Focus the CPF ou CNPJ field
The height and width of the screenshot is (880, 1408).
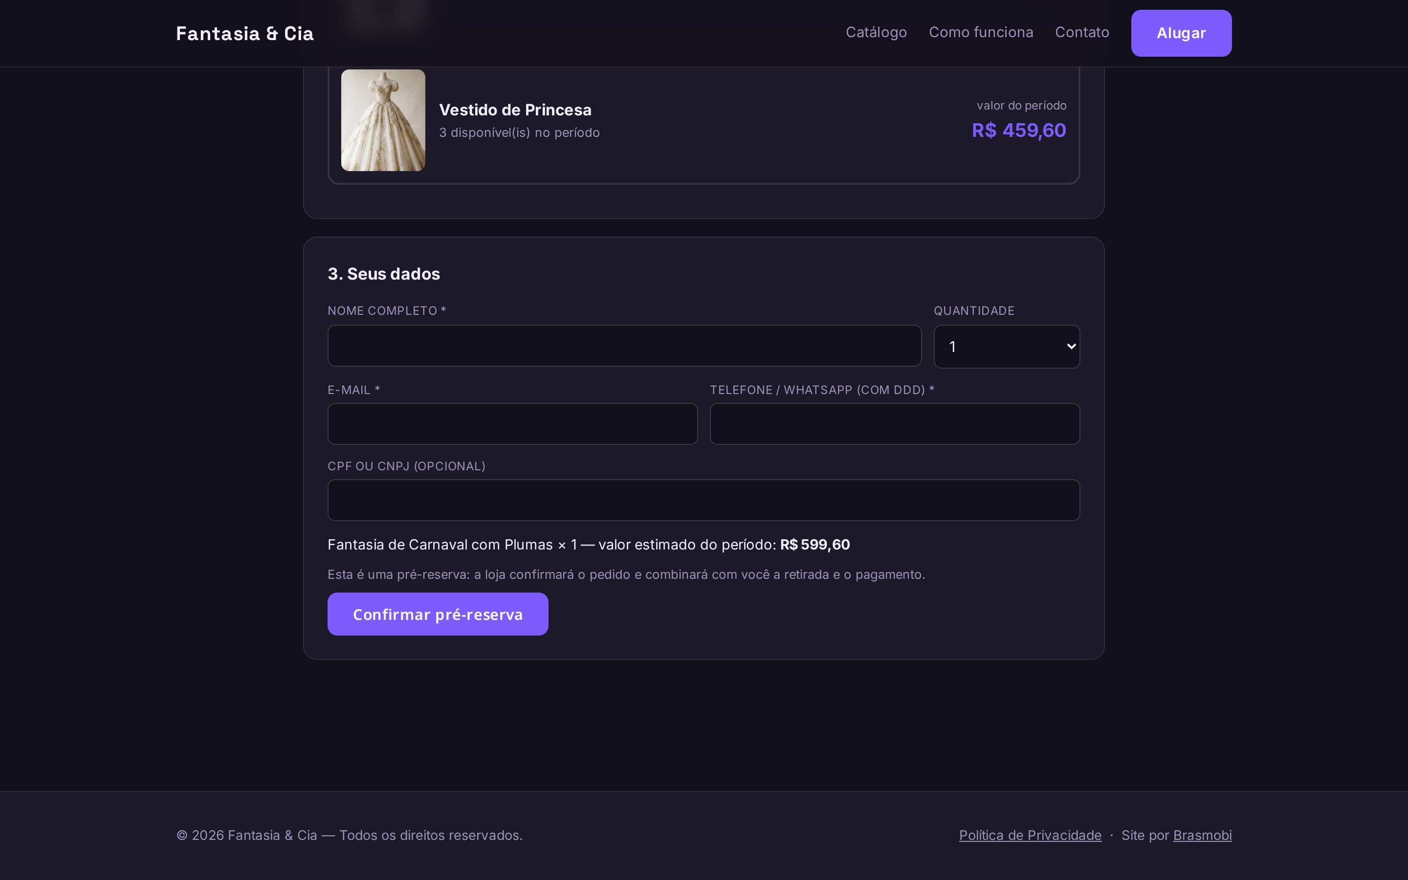tap(704, 500)
